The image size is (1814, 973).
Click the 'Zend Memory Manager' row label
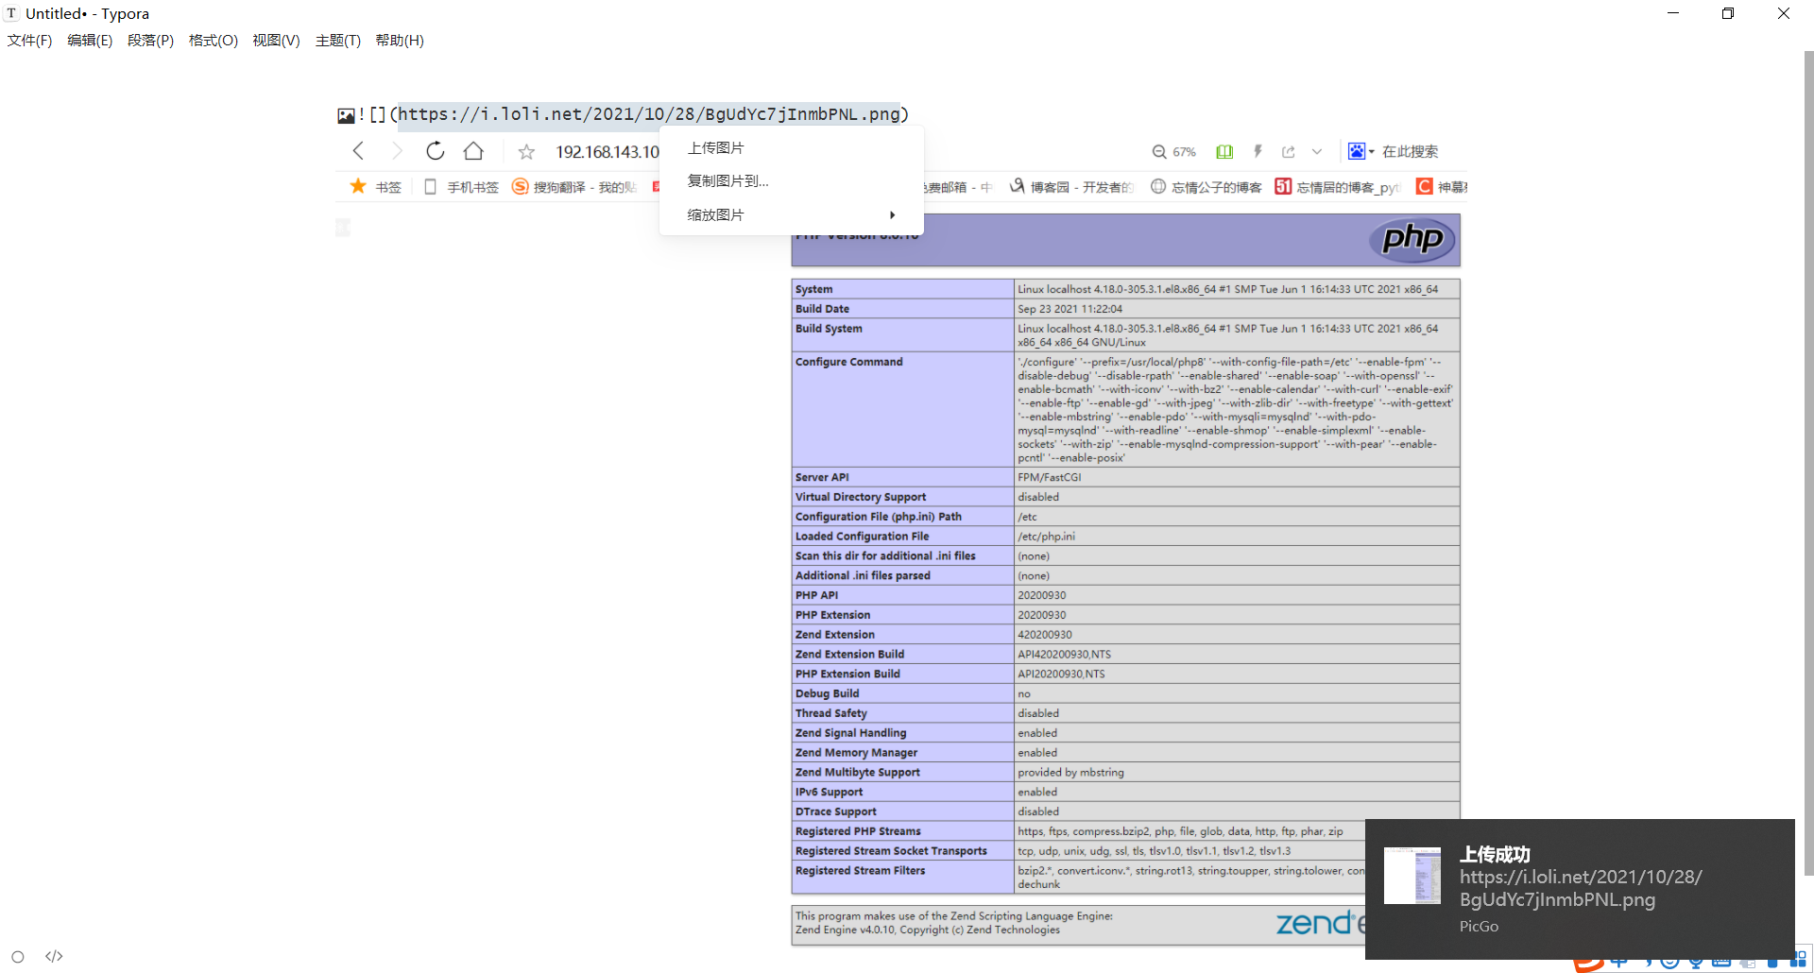point(856,753)
